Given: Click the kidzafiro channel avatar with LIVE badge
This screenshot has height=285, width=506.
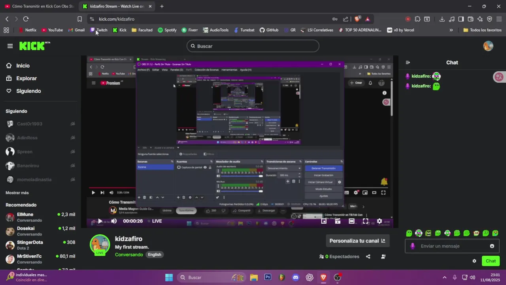Looking at the screenshot, I should coord(100,245).
